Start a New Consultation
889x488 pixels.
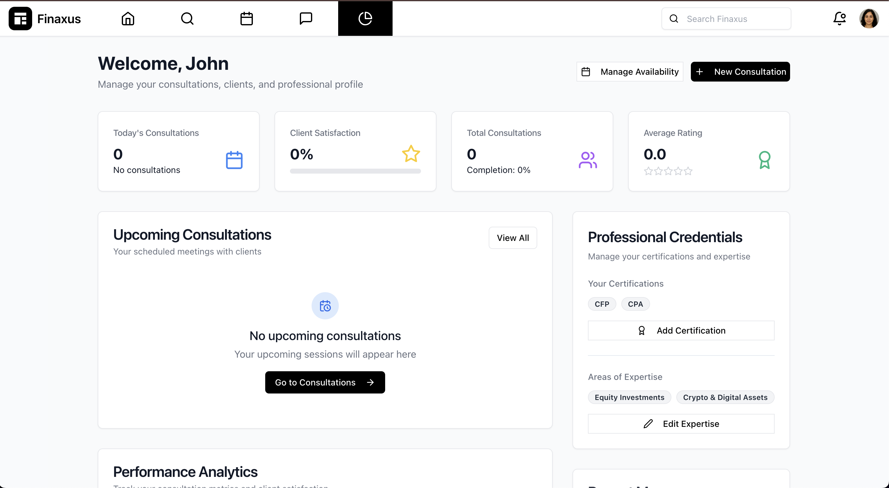point(740,72)
